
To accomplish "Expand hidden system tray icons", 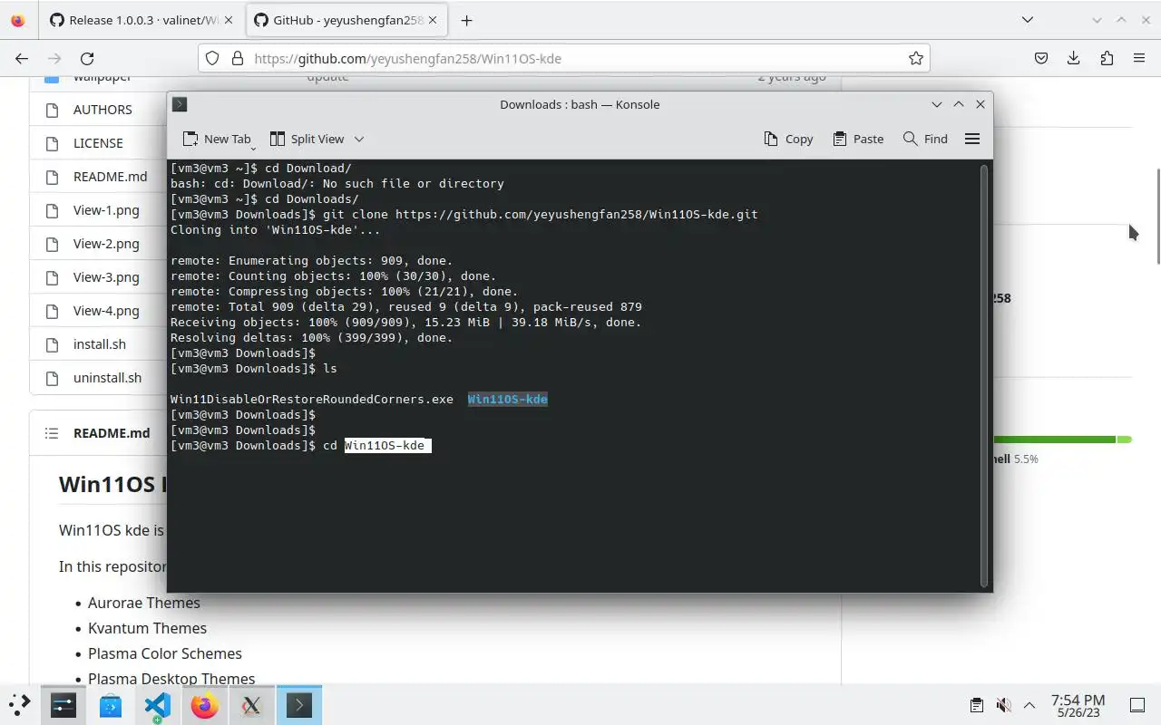I will 1029,705.
